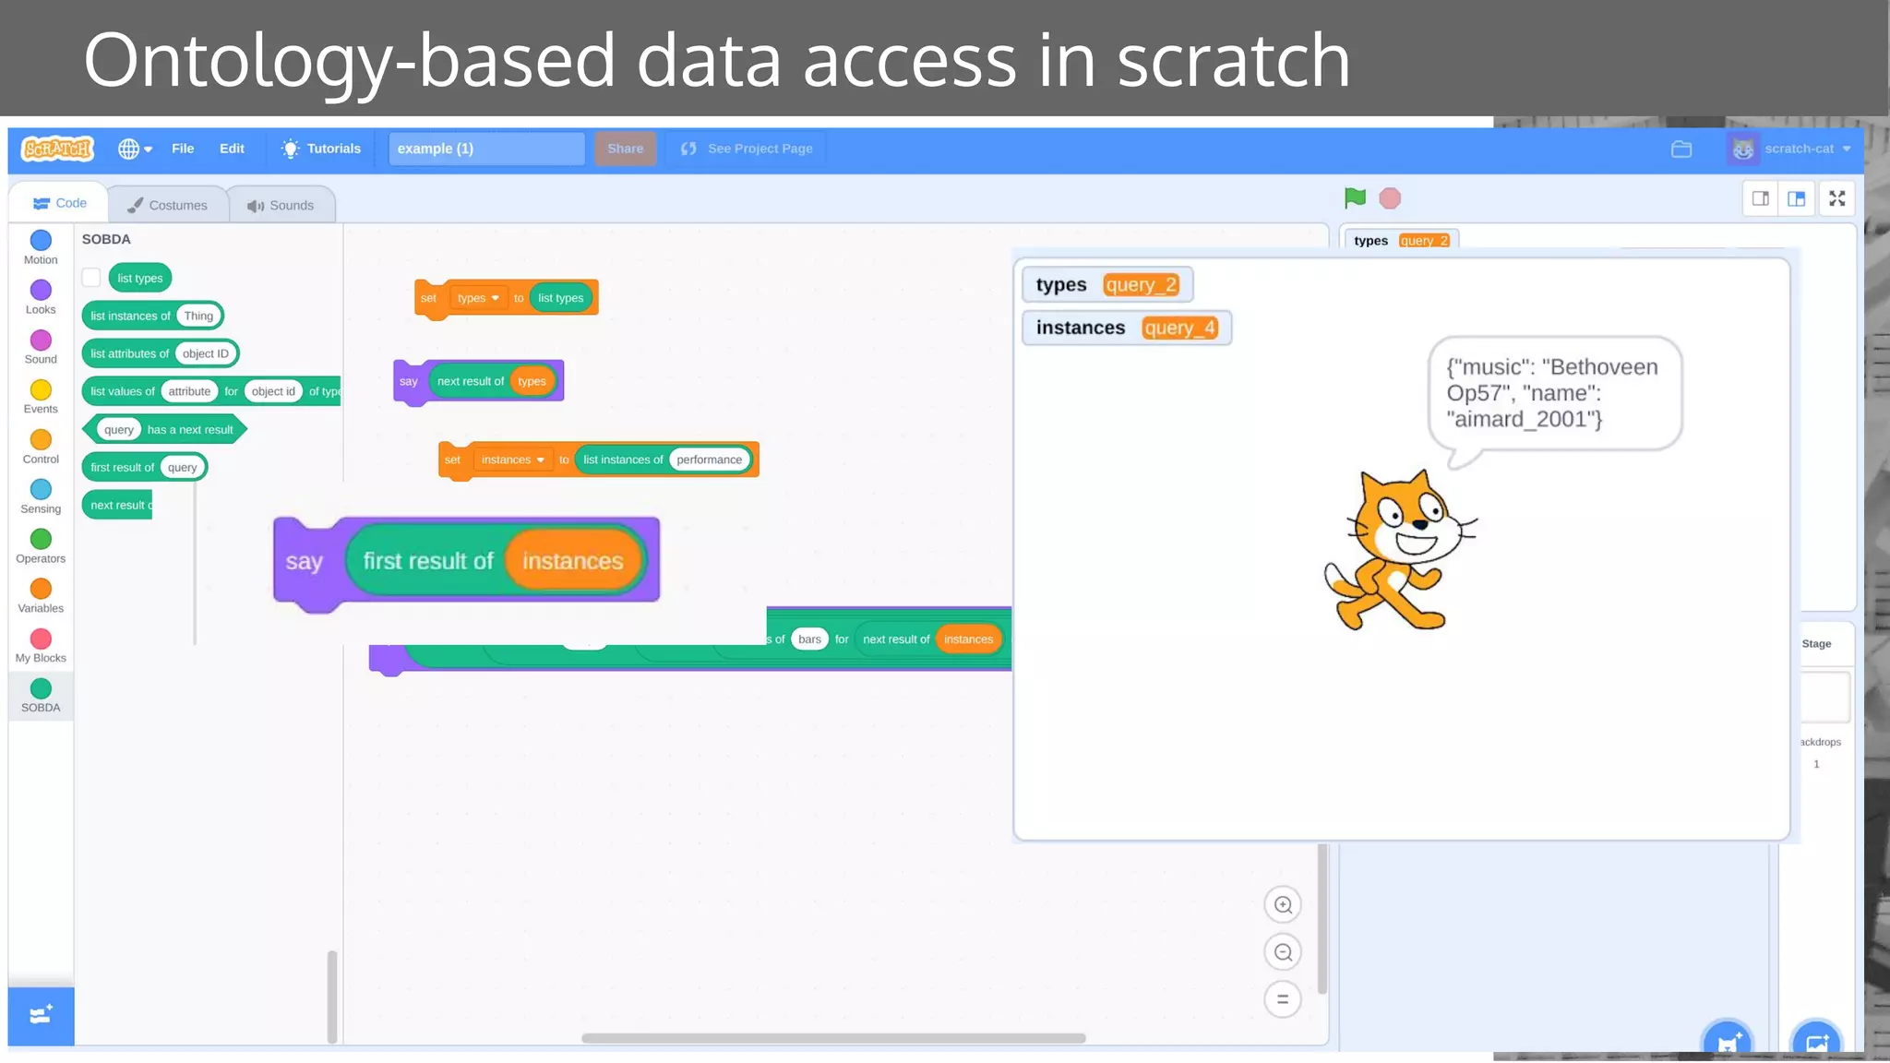Switch to the Sounds tab

tap(281, 205)
